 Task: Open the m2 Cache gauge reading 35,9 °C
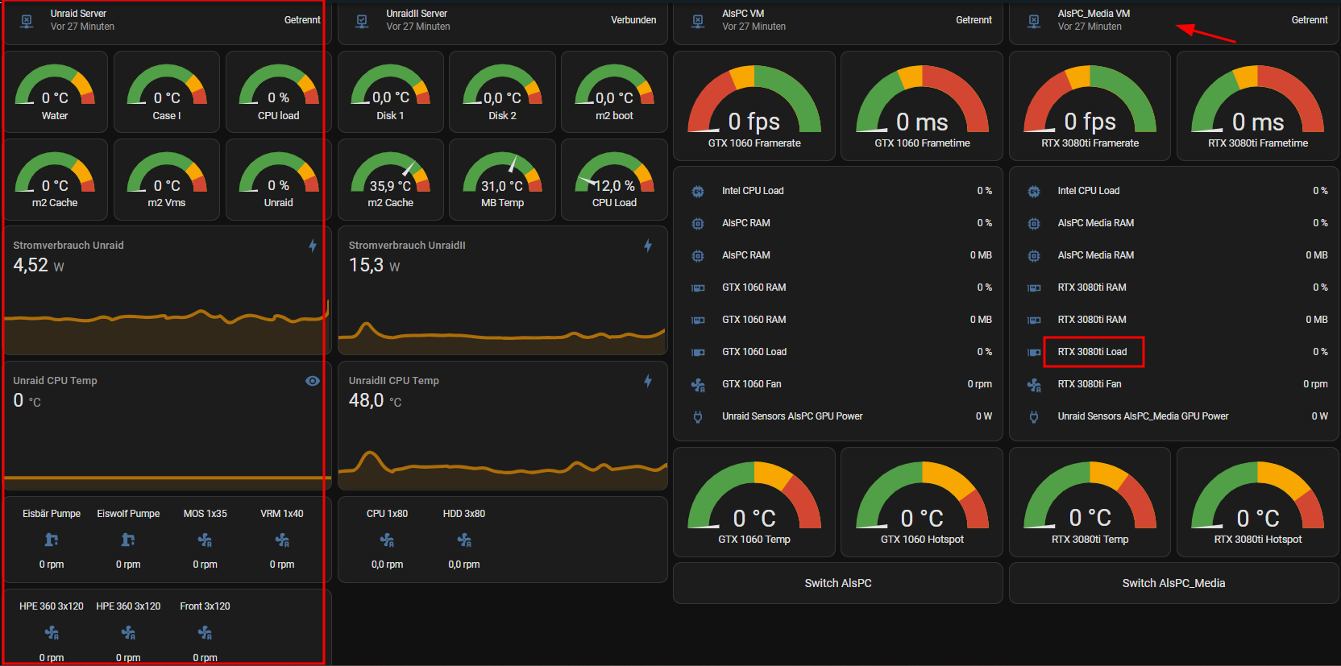point(391,180)
